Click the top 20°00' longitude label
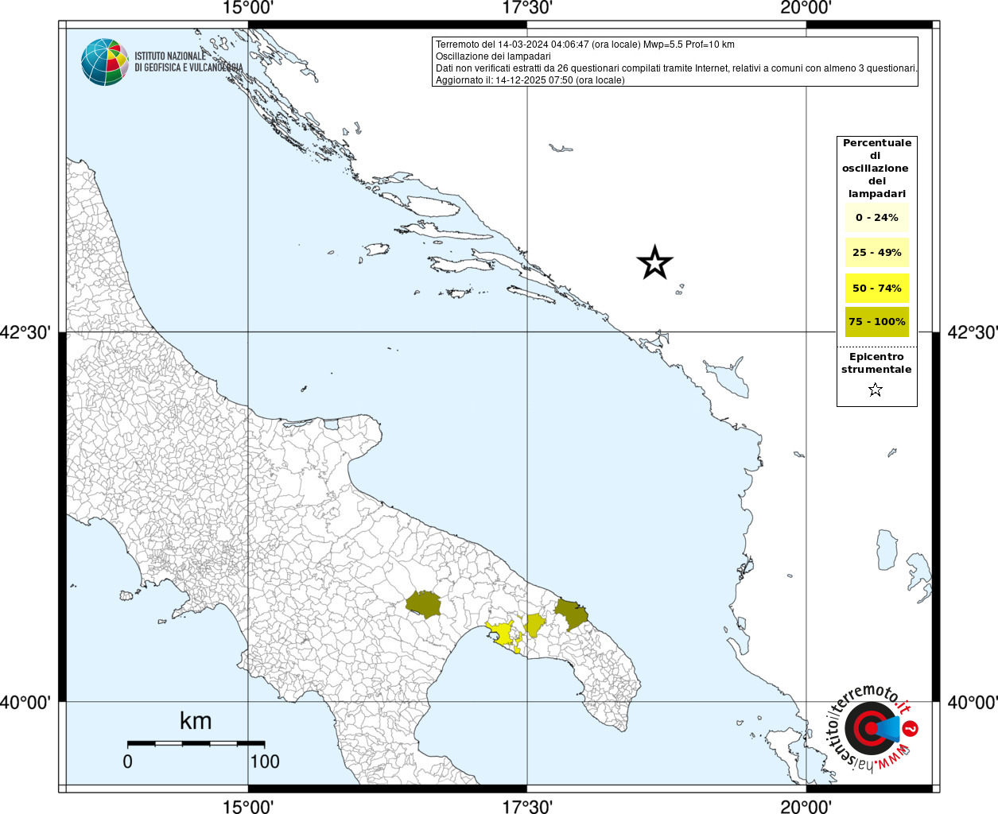This screenshot has height=814, width=998. coord(806,8)
